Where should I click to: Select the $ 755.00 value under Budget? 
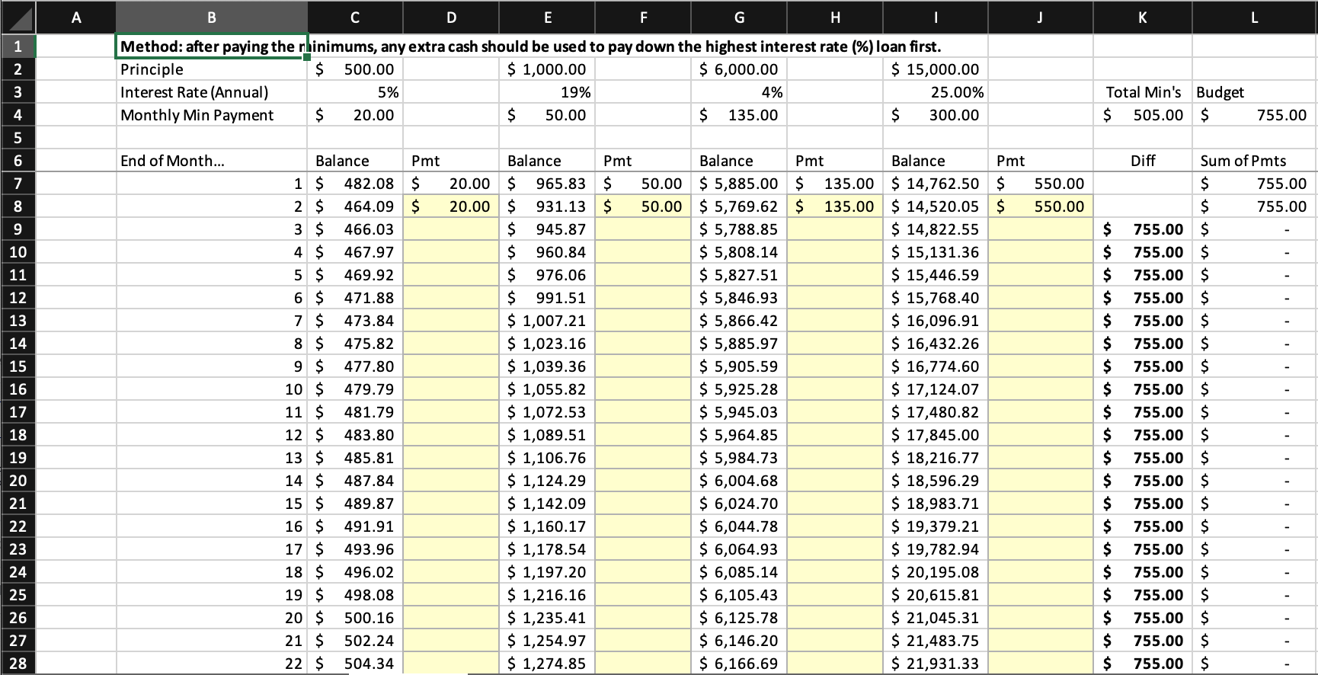coord(1255,115)
